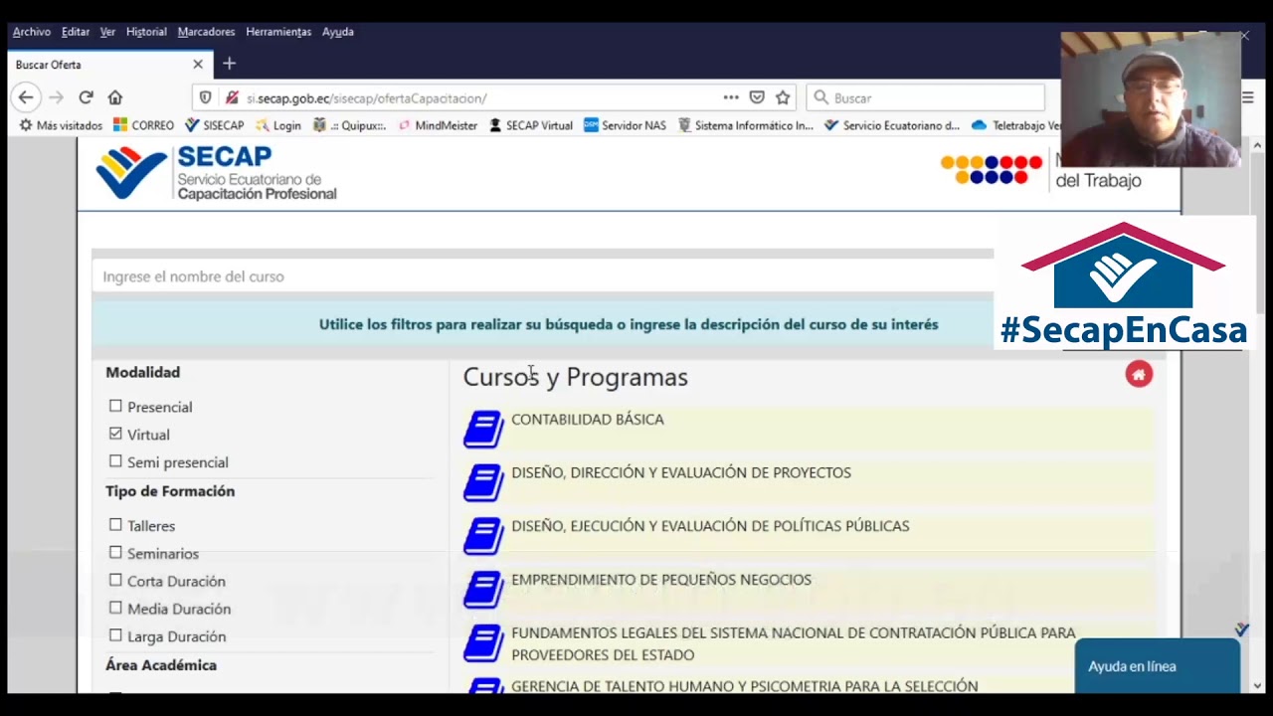Check the Presencial modality checkbox
The height and width of the screenshot is (716, 1273).
click(115, 406)
